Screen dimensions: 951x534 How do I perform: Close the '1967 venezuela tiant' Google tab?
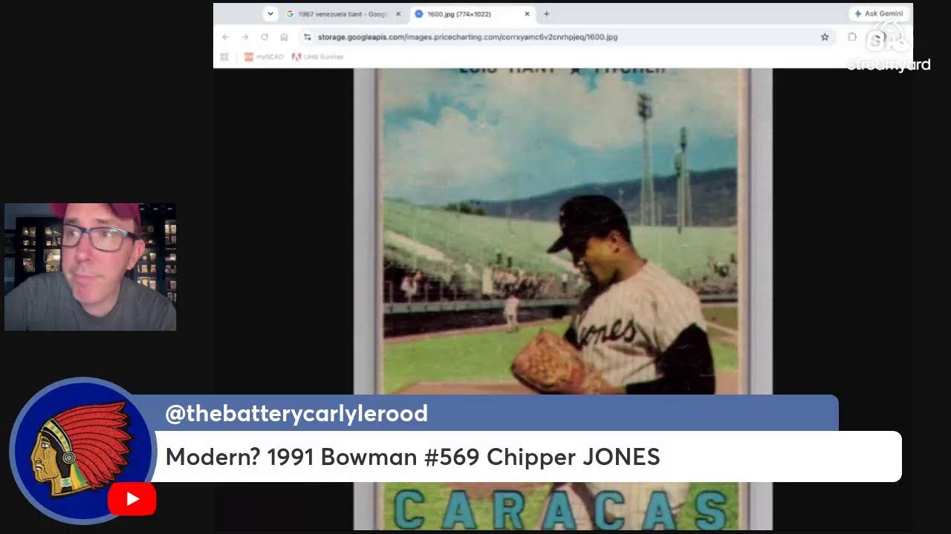click(397, 13)
